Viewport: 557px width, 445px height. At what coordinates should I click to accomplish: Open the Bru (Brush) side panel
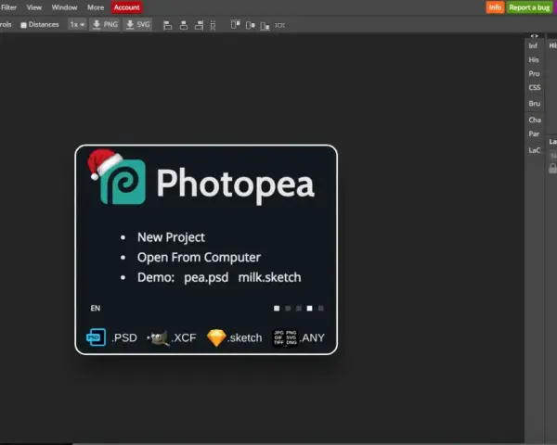[x=535, y=104]
